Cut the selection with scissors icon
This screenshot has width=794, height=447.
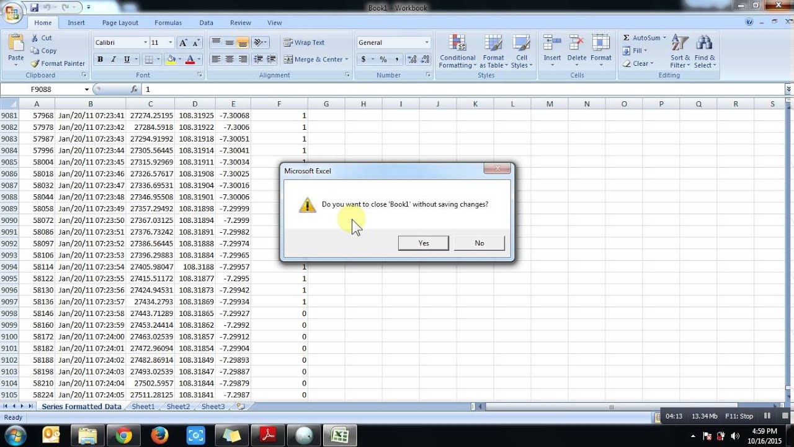42,38
